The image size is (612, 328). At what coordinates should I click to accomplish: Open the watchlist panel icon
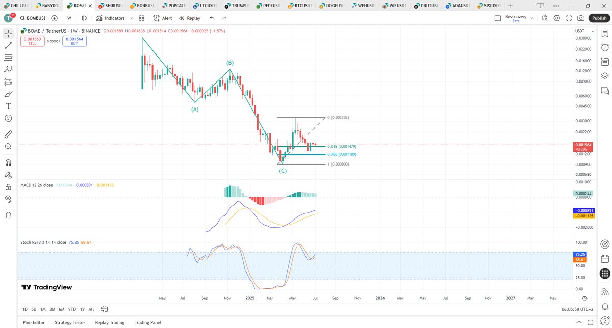[605, 34]
